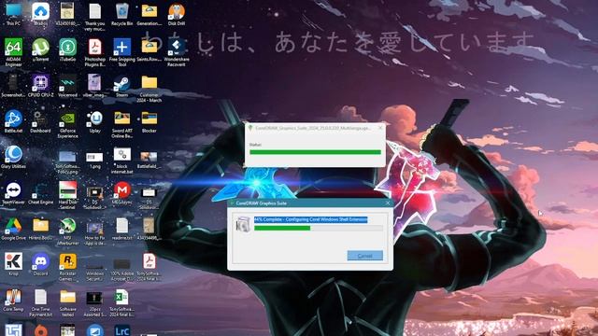Open the Krisp shortcut
This screenshot has width=598, height=336.
pos(13,264)
